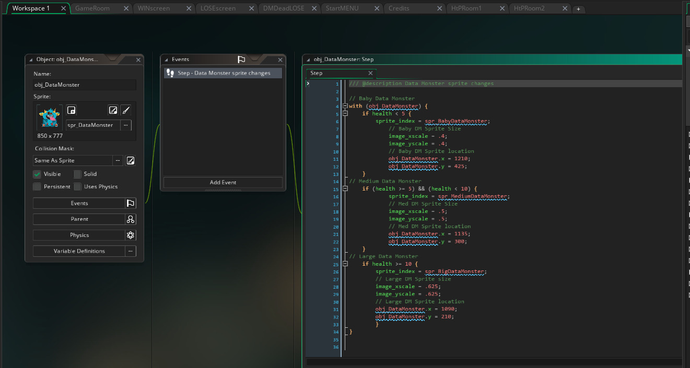Image resolution: width=690 pixels, height=368 pixels.
Task: Click the hierarchy icon beside the Parent button
Action: pyautogui.click(x=131, y=219)
